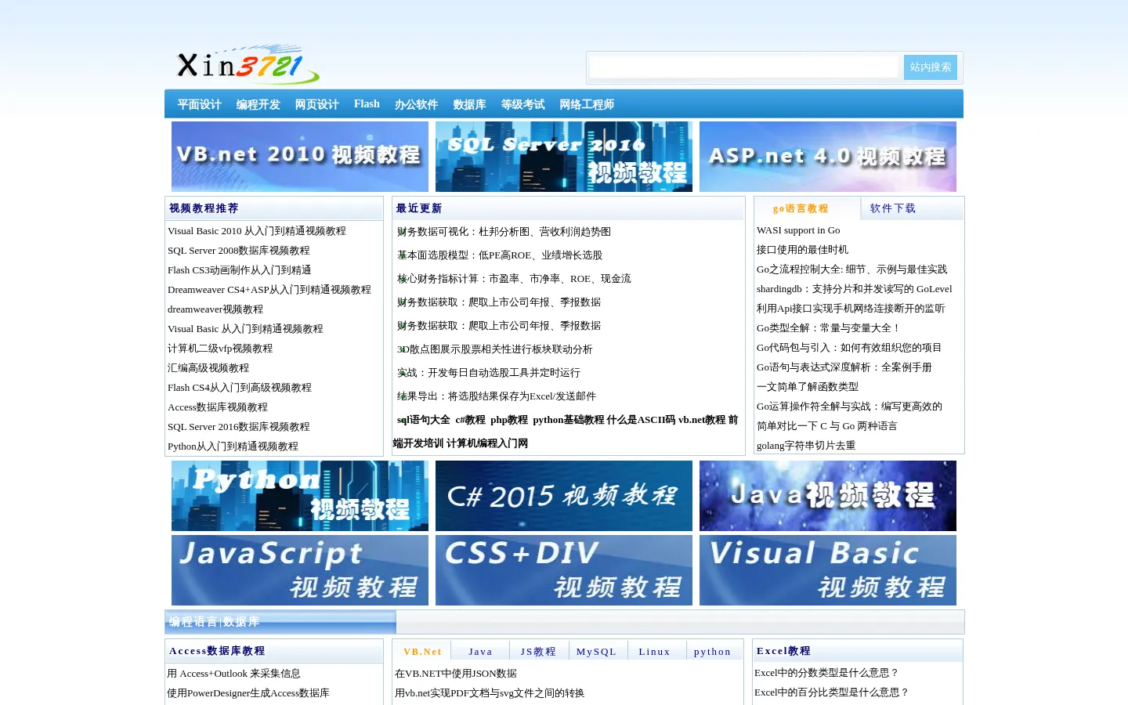The image size is (1128, 705).
Task: Open SQL Server 2008数据库视频教程 link
Action: [x=239, y=251]
